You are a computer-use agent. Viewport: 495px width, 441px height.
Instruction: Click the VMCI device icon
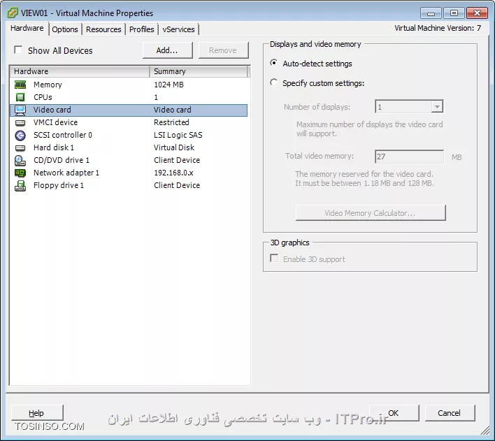click(x=20, y=122)
